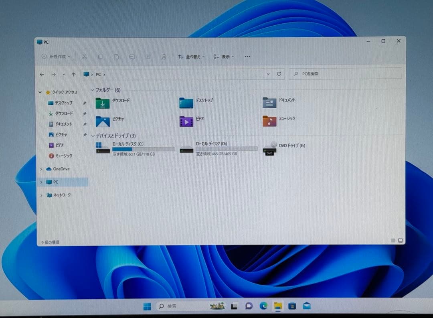Click the Delete icon in the toolbar
433x318 pixels.
pos(164,57)
